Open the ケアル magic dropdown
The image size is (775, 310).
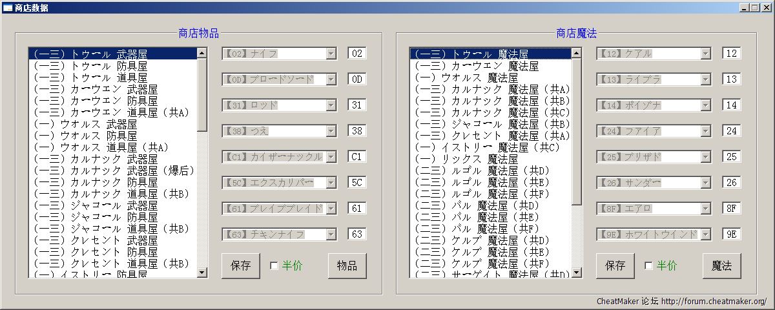pyautogui.click(x=705, y=54)
